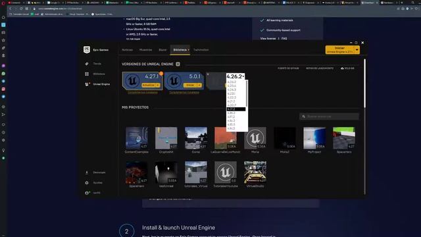This screenshot has height=237, width=421.
Task: Open the user profile icon in sidebar
Action: 87,193
